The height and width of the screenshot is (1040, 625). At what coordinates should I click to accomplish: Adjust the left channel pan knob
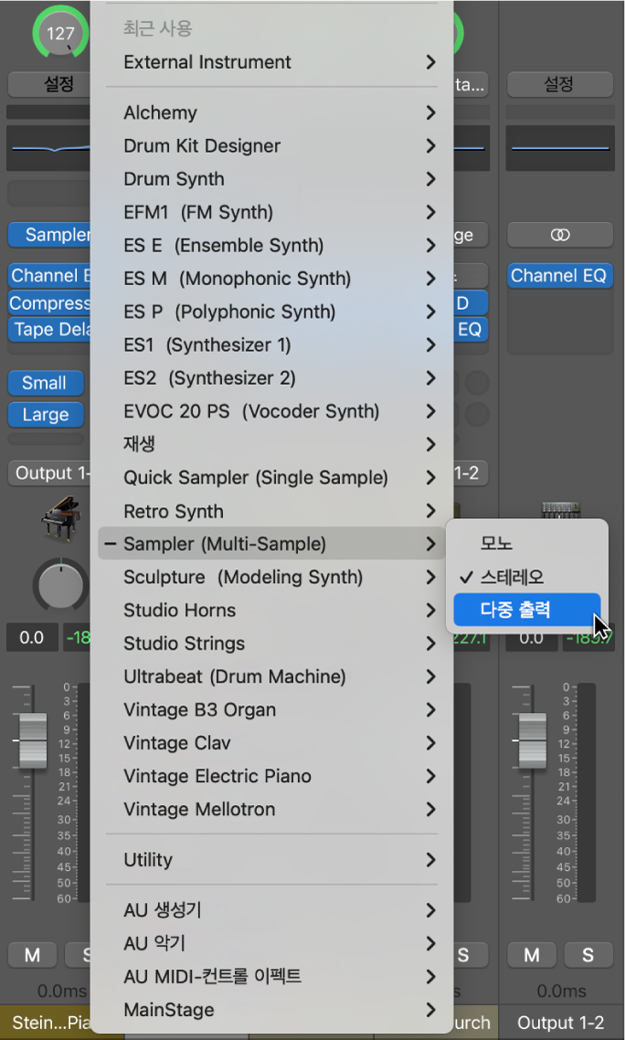click(x=60, y=584)
